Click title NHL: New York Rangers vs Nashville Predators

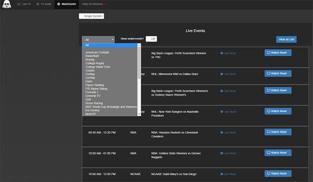point(175,114)
